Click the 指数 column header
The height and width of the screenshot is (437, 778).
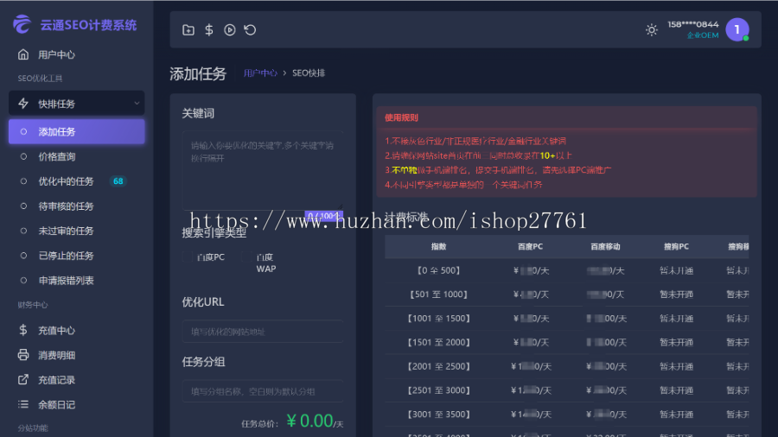pyautogui.click(x=438, y=246)
